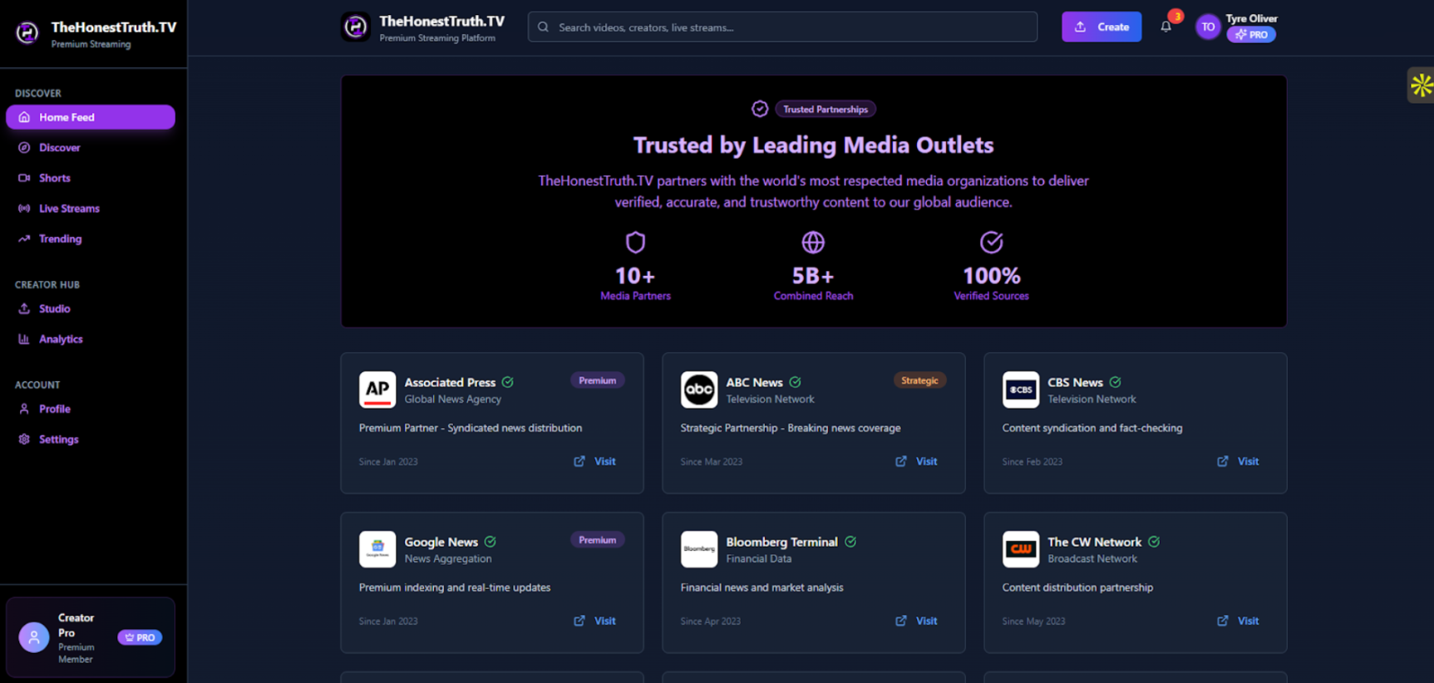The height and width of the screenshot is (683, 1434).
Task: Click the Media Partners shield icon
Action: coord(635,243)
